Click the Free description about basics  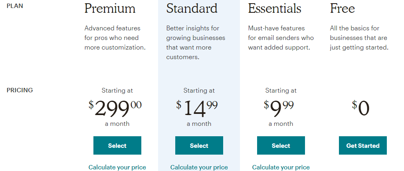point(359,38)
